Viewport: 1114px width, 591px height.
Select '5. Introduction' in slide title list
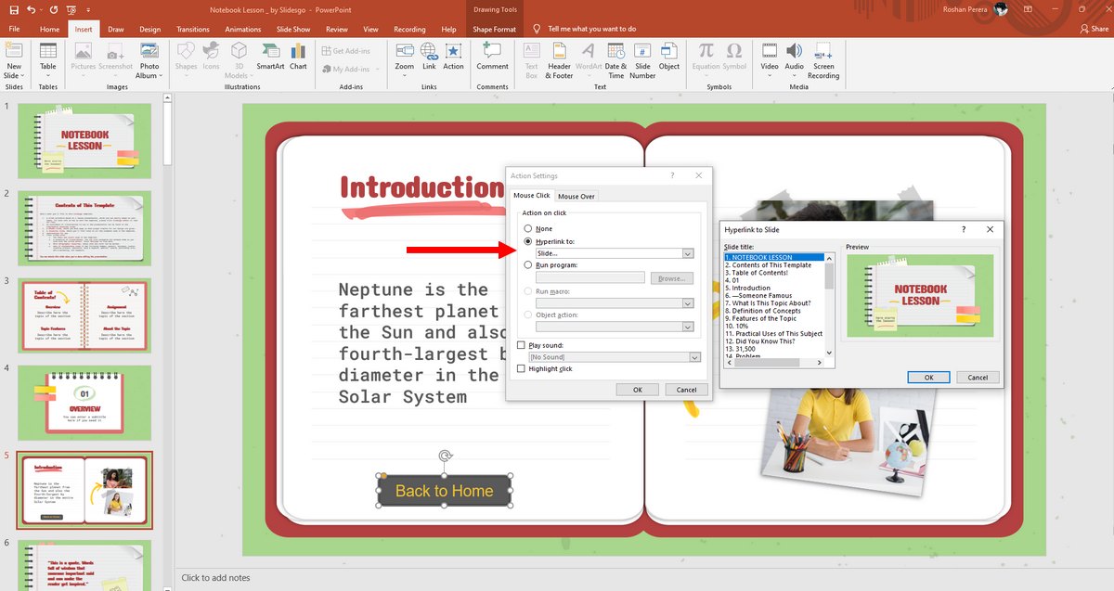point(773,289)
